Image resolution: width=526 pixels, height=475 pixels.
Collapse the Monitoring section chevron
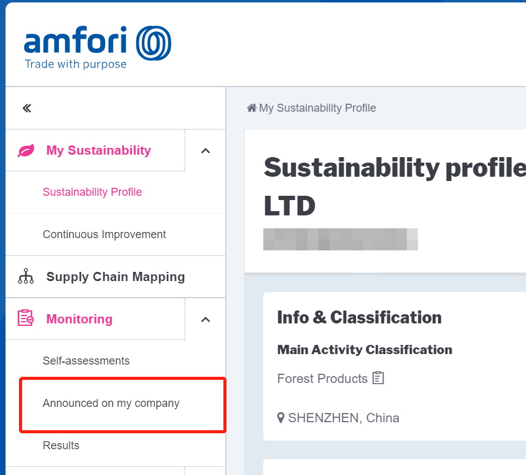click(x=206, y=319)
